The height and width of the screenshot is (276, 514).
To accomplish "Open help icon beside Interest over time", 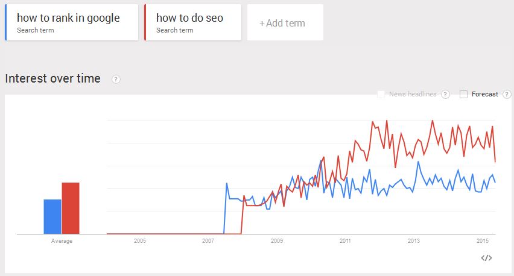I will [116, 80].
